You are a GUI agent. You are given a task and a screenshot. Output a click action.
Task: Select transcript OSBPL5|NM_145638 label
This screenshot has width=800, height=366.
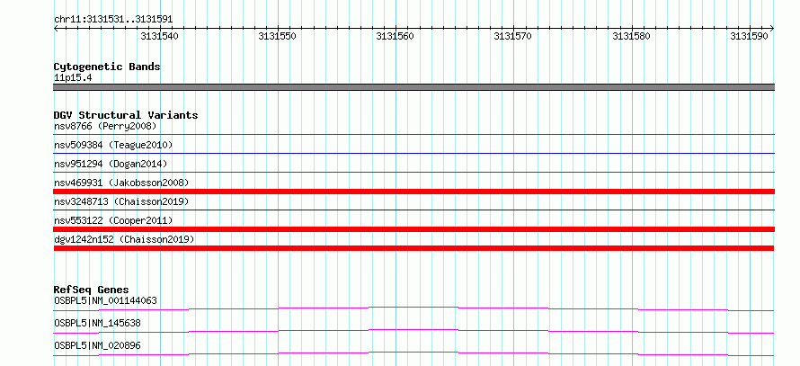click(97, 323)
